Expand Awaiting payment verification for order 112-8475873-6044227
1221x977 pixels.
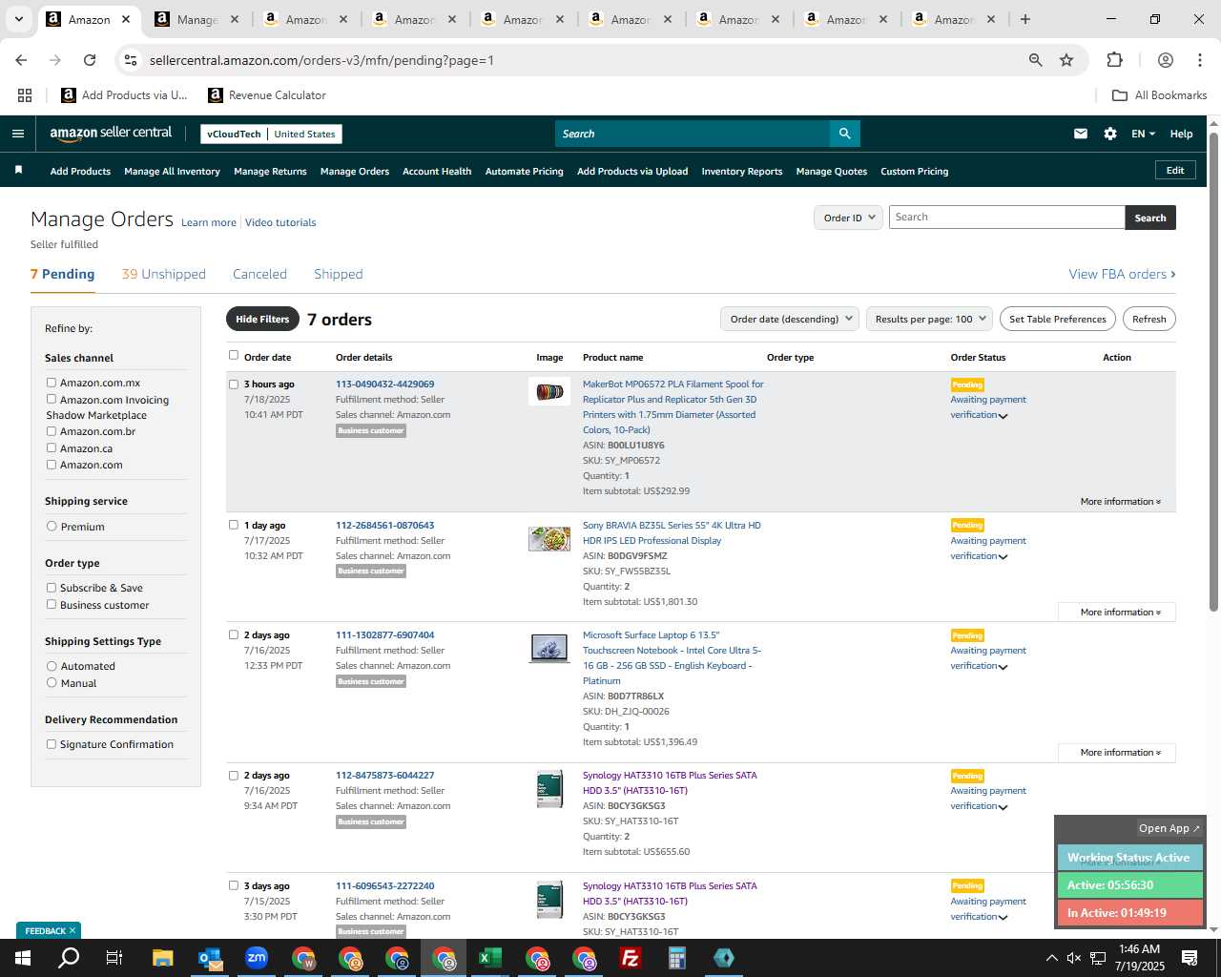click(x=988, y=799)
